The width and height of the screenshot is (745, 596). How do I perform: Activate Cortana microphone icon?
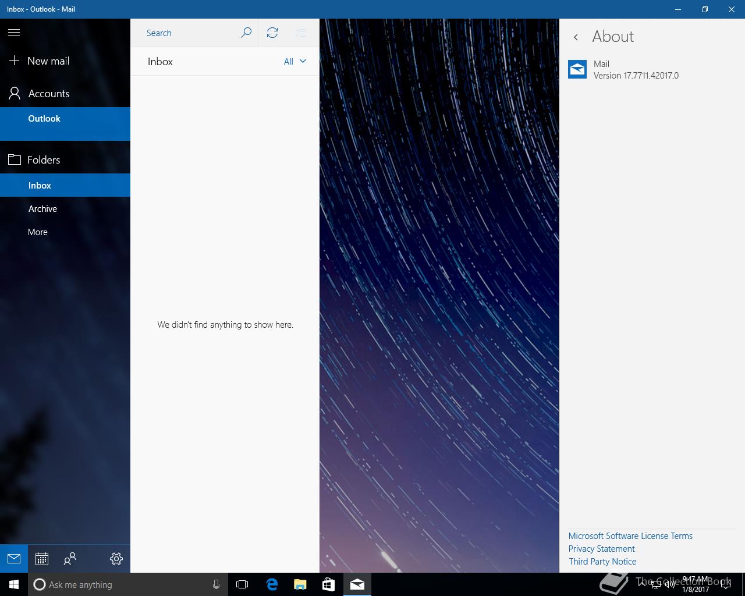216,584
